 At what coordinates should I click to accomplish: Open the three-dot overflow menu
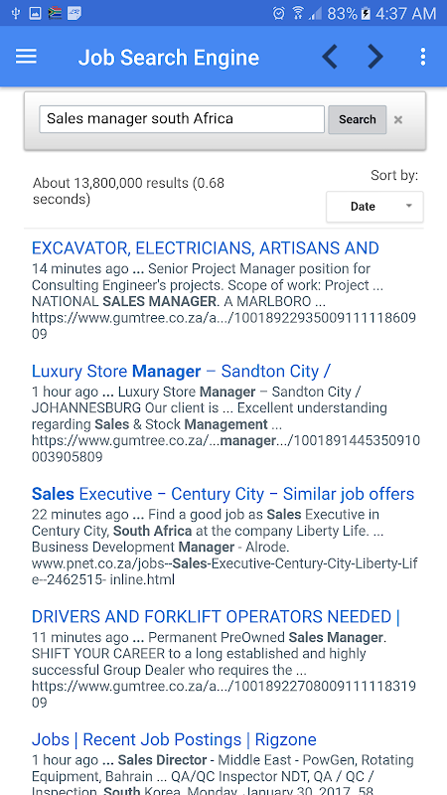tap(423, 57)
